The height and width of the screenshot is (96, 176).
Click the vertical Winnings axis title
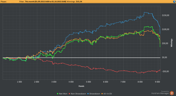[171, 43]
